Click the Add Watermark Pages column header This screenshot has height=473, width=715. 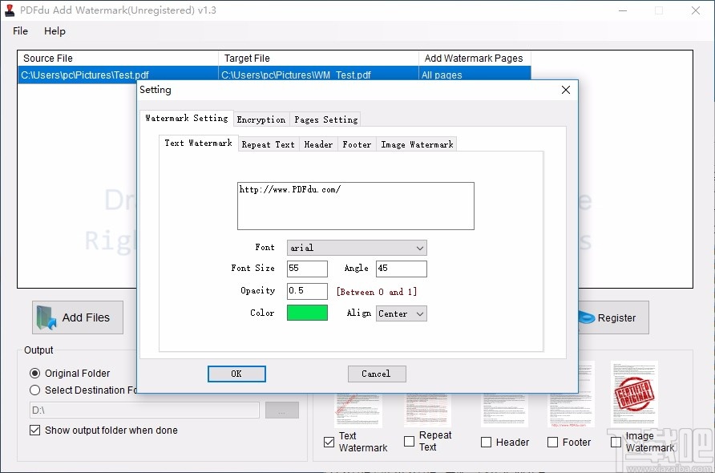point(475,59)
